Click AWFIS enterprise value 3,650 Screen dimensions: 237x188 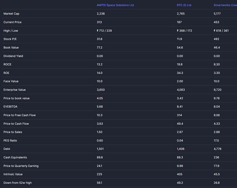click(x=101, y=90)
